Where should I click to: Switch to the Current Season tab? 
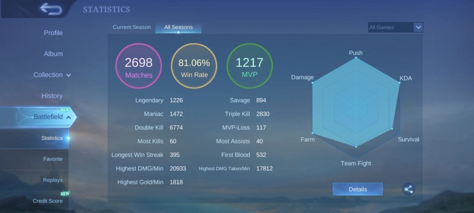132,27
